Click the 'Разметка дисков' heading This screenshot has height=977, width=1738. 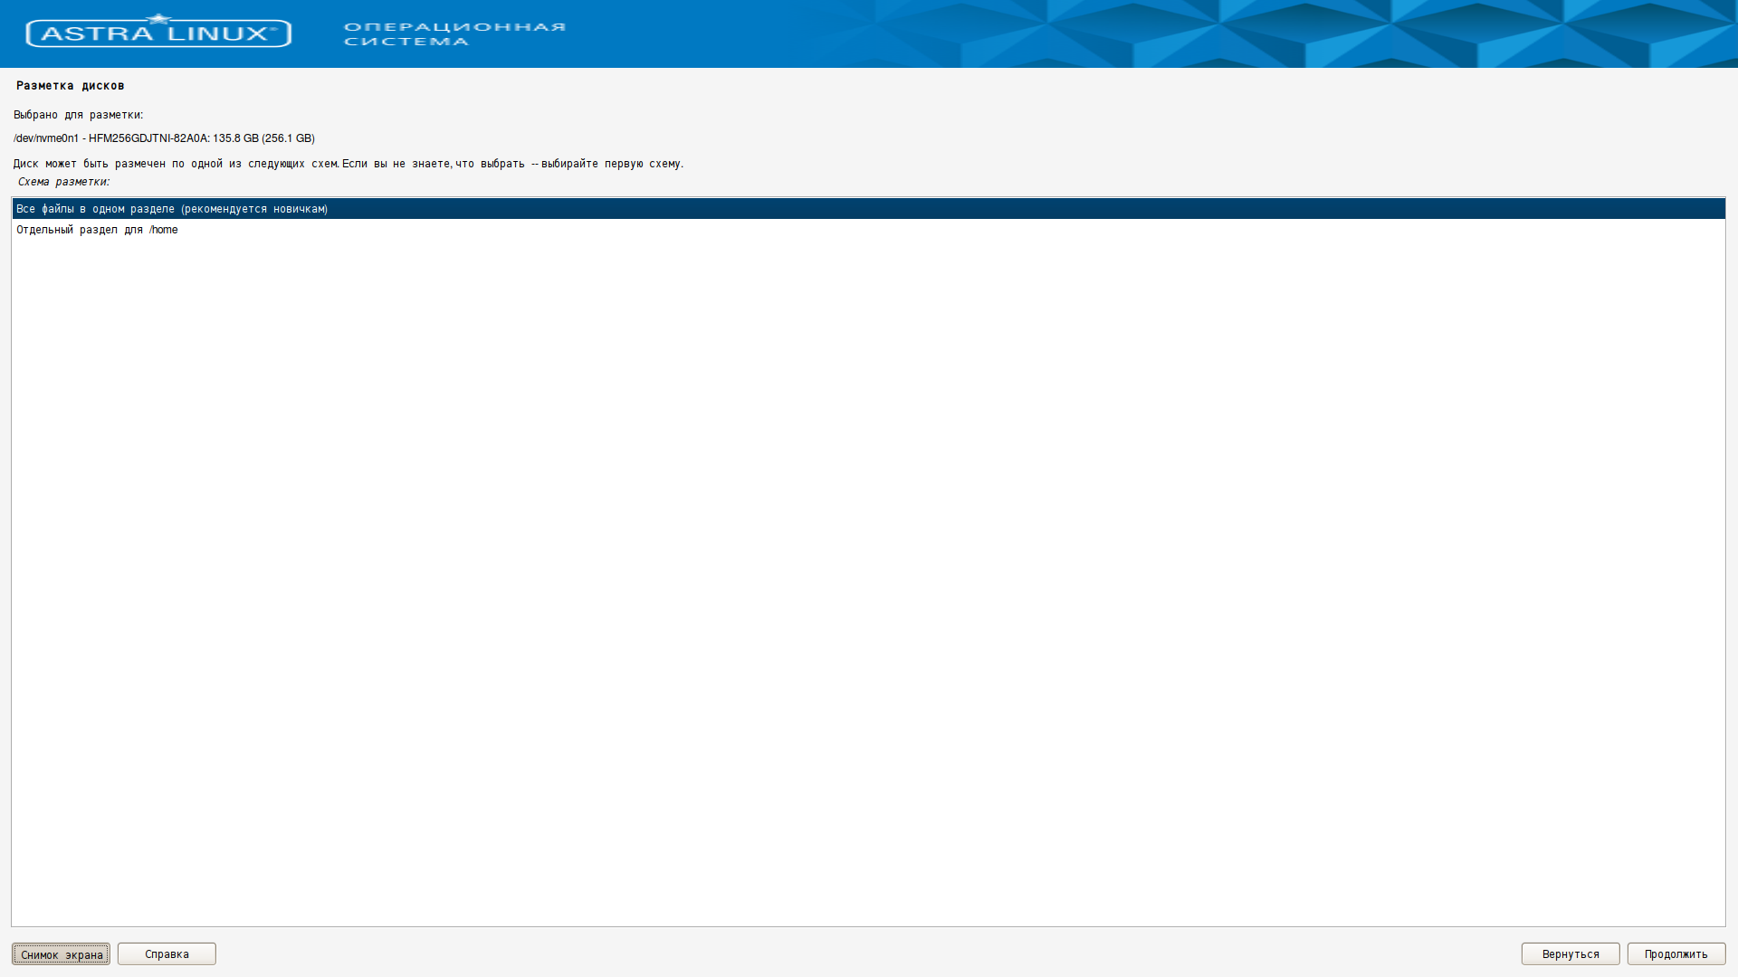tap(70, 86)
